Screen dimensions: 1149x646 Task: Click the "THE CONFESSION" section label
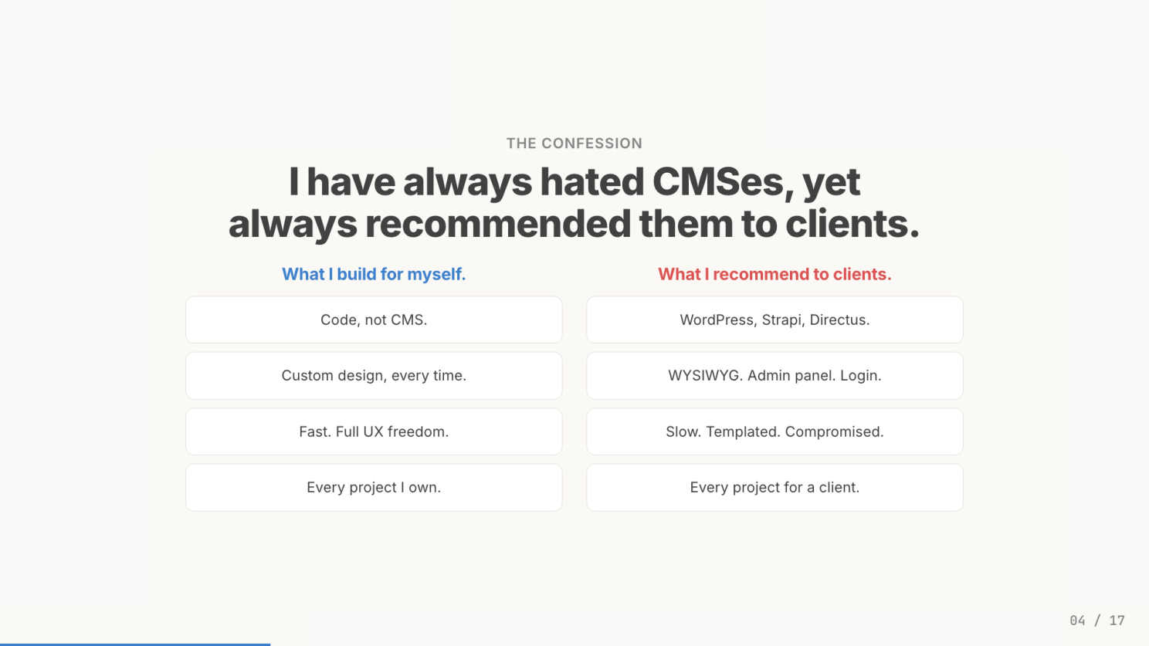[574, 144]
